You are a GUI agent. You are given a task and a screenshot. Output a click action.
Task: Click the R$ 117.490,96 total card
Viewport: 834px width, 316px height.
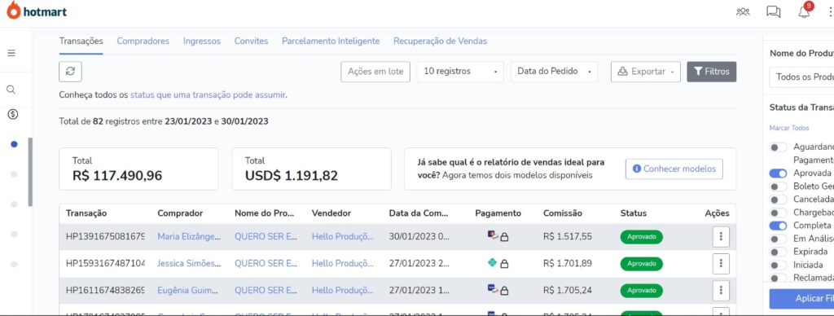coord(138,169)
